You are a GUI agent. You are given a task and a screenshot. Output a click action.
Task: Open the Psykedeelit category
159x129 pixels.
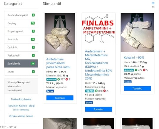pyautogui.click(x=21, y=55)
